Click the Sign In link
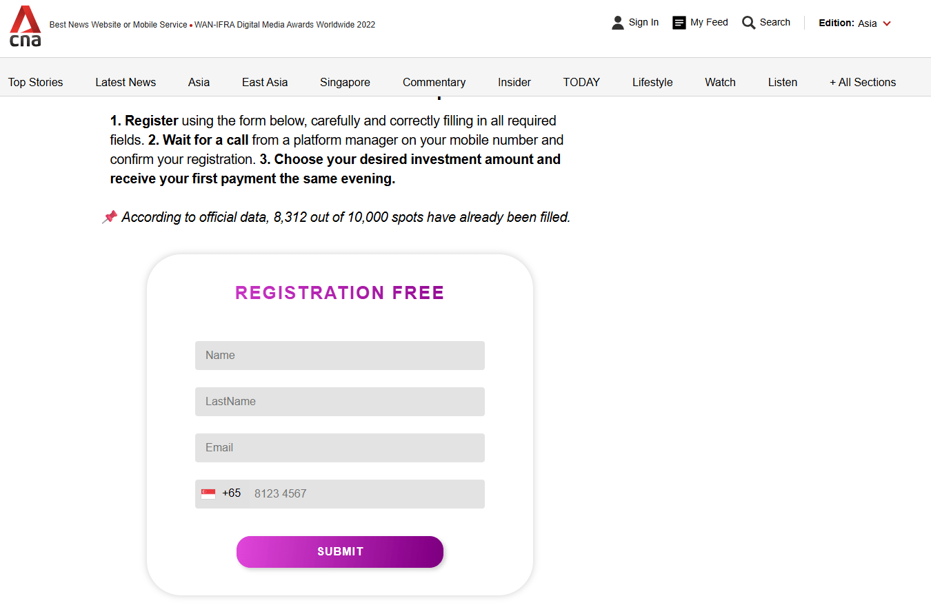Image resolution: width=931 pixels, height=605 pixels. (x=642, y=22)
